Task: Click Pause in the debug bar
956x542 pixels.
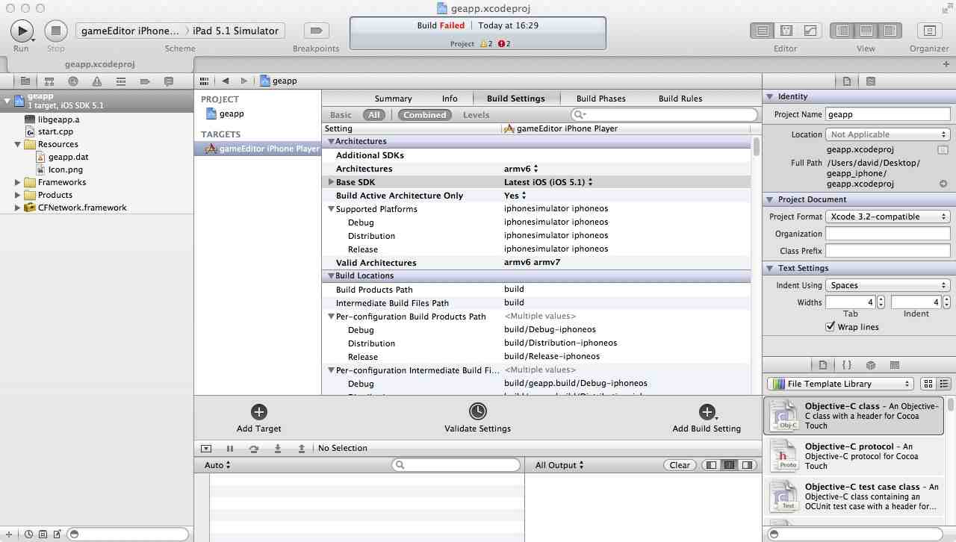Action: [x=230, y=449]
